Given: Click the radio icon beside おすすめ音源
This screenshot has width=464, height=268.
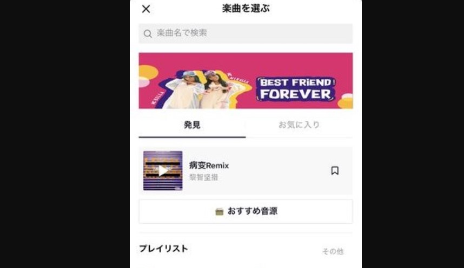Looking at the screenshot, I should [x=219, y=211].
